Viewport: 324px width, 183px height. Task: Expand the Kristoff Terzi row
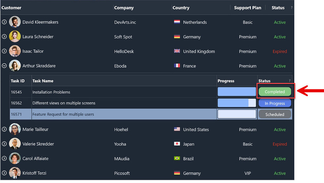(x=4, y=173)
